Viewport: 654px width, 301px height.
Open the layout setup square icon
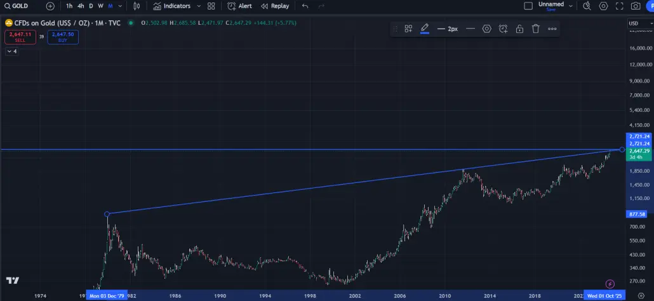point(528,6)
